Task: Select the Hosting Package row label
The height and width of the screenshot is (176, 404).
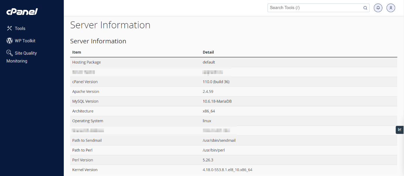Action: point(86,62)
